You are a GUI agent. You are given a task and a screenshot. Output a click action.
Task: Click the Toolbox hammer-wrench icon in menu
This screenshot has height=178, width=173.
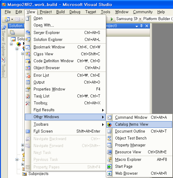(x=28, y=103)
